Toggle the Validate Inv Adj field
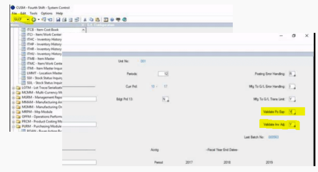 292,124
